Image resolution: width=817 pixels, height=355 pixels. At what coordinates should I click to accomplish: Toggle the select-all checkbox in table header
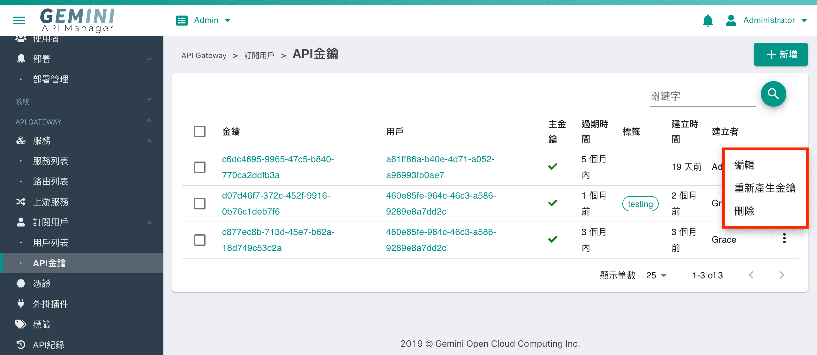pyautogui.click(x=200, y=132)
